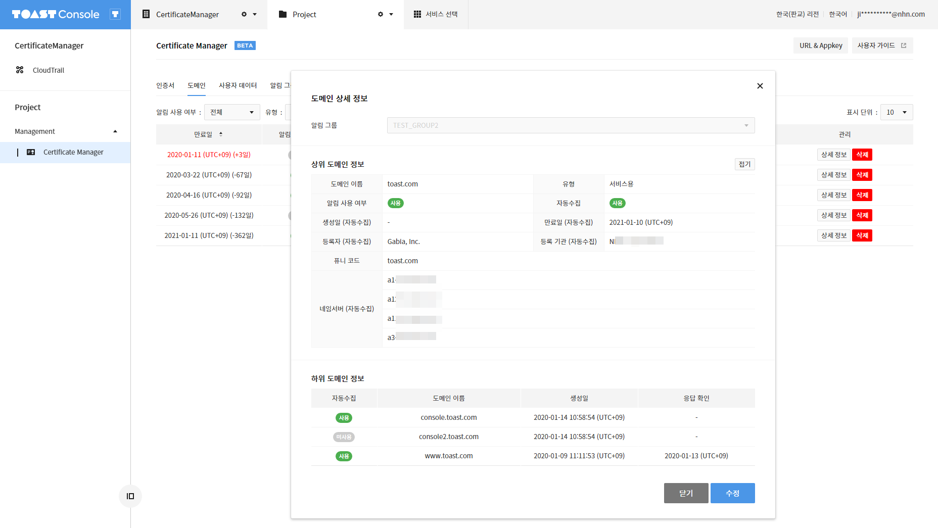Click 상세 정보 for the 2020-01-11 row
938x528 pixels.
[x=834, y=155]
